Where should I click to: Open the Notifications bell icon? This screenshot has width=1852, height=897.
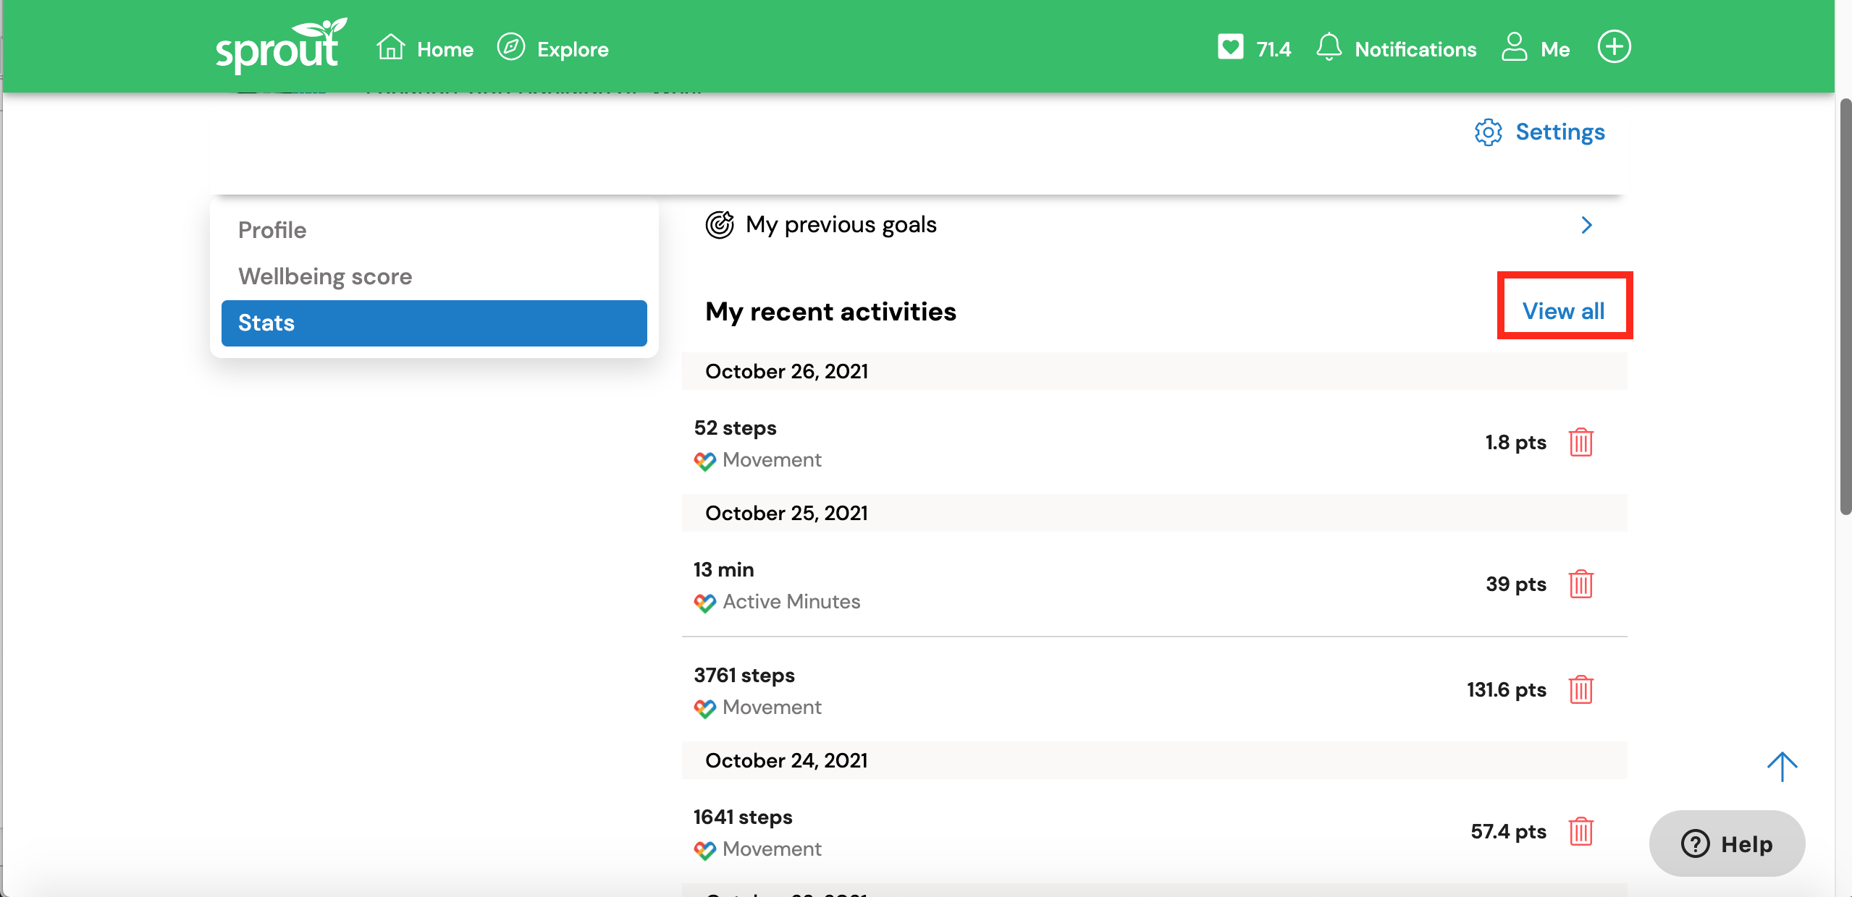pos(1329,47)
